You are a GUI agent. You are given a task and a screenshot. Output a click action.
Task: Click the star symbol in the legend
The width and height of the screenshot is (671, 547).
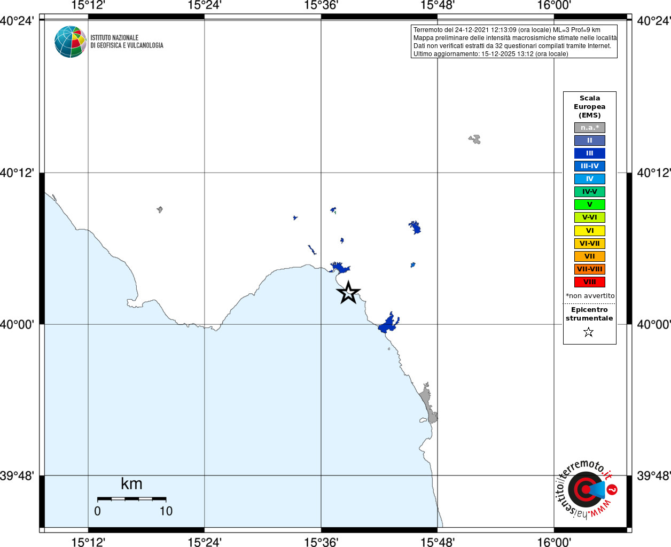pos(589,332)
